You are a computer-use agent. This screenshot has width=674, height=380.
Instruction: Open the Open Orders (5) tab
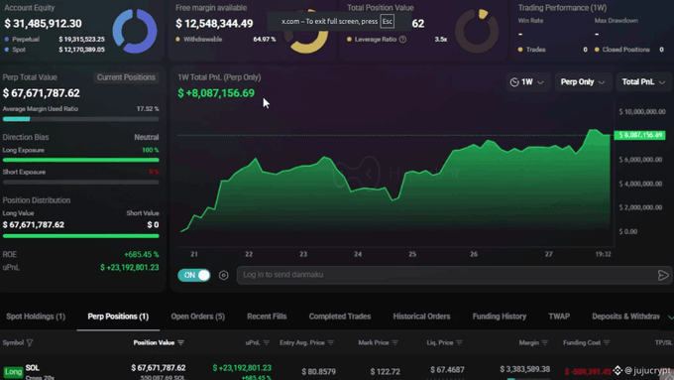[197, 317]
